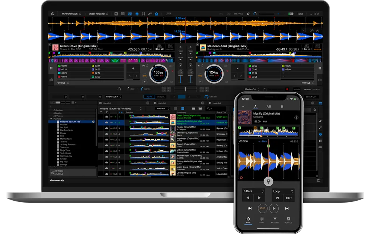Click the blue lighting icon in top toolbar

[156, 14]
